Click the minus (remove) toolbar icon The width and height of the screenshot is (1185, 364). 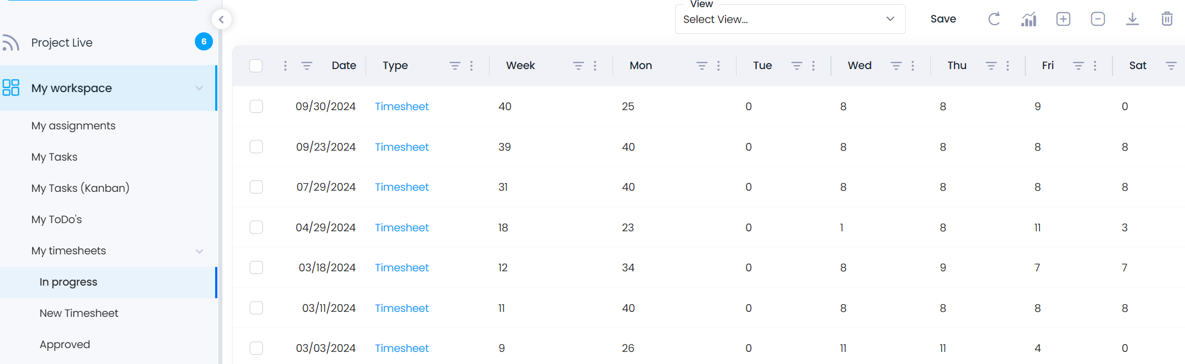click(1098, 19)
